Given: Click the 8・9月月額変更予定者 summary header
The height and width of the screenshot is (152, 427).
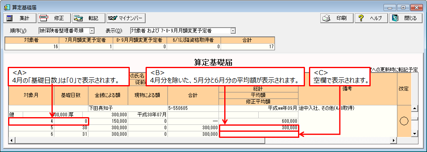Looking at the screenshot, I should coord(140,40).
